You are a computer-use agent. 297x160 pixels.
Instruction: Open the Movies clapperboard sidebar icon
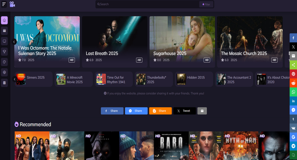coord(4,31)
